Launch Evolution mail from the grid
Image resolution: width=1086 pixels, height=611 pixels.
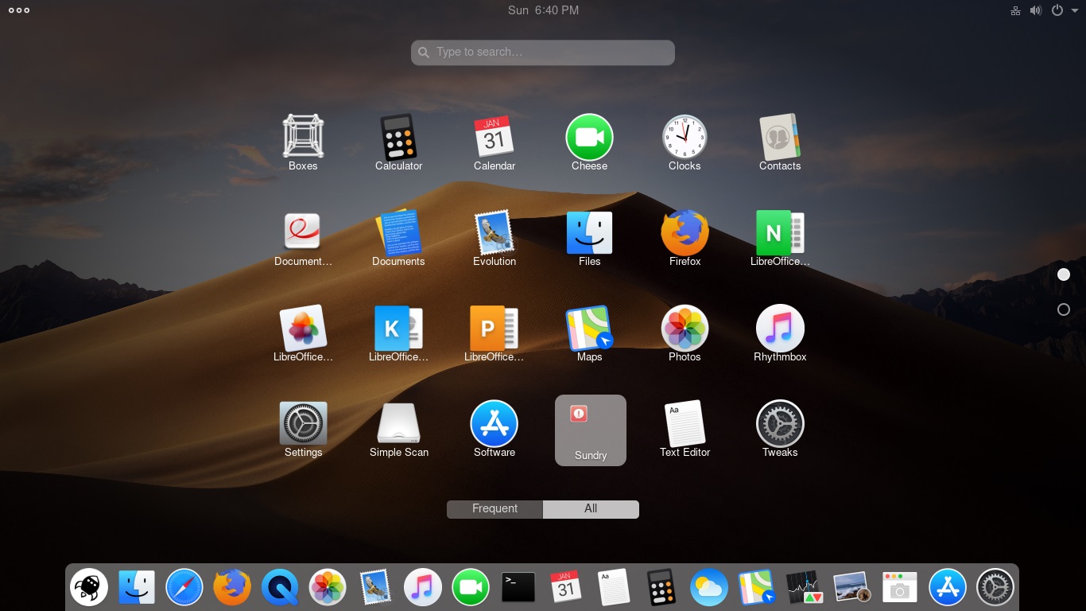coord(495,239)
